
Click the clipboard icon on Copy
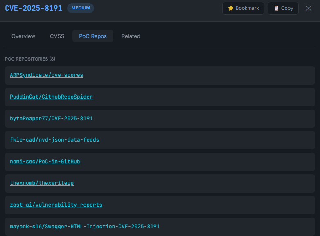coord(276,8)
